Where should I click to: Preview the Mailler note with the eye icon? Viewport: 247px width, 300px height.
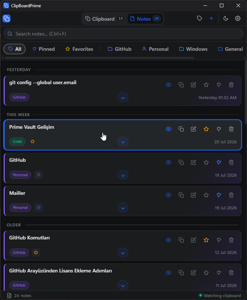(x=168, y=195)
